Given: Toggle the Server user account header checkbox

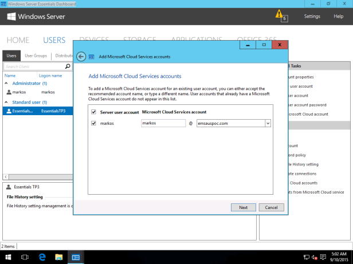Looking at the screenshot, I should point(94,112).
